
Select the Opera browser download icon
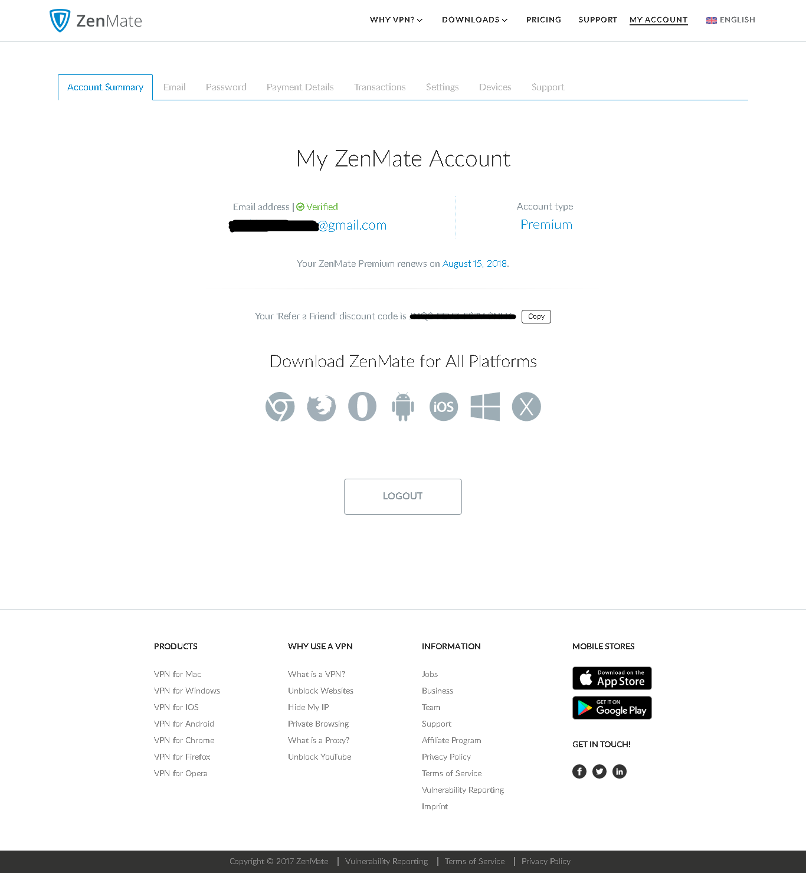coord(362,407)
